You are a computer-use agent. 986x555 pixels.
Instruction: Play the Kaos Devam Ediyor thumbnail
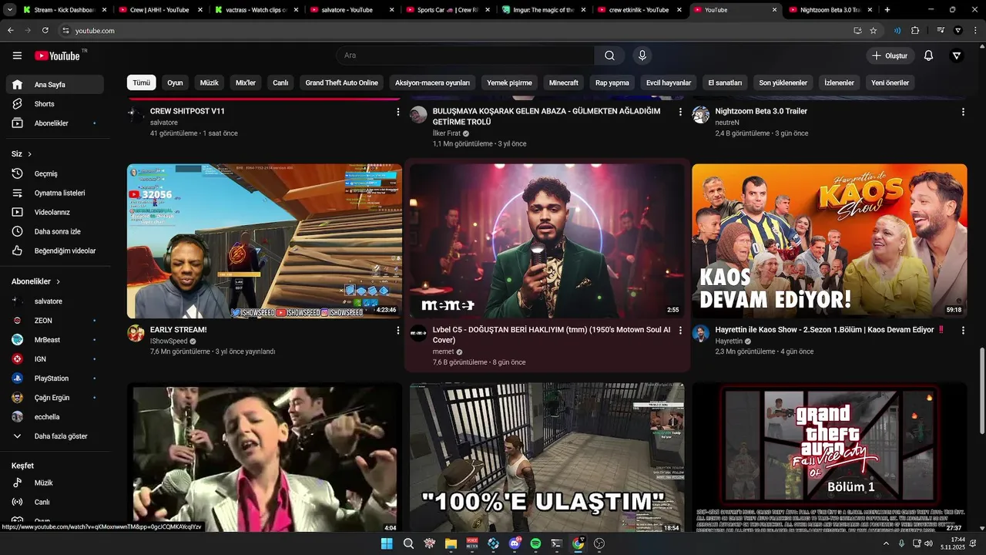pos(830,240)
